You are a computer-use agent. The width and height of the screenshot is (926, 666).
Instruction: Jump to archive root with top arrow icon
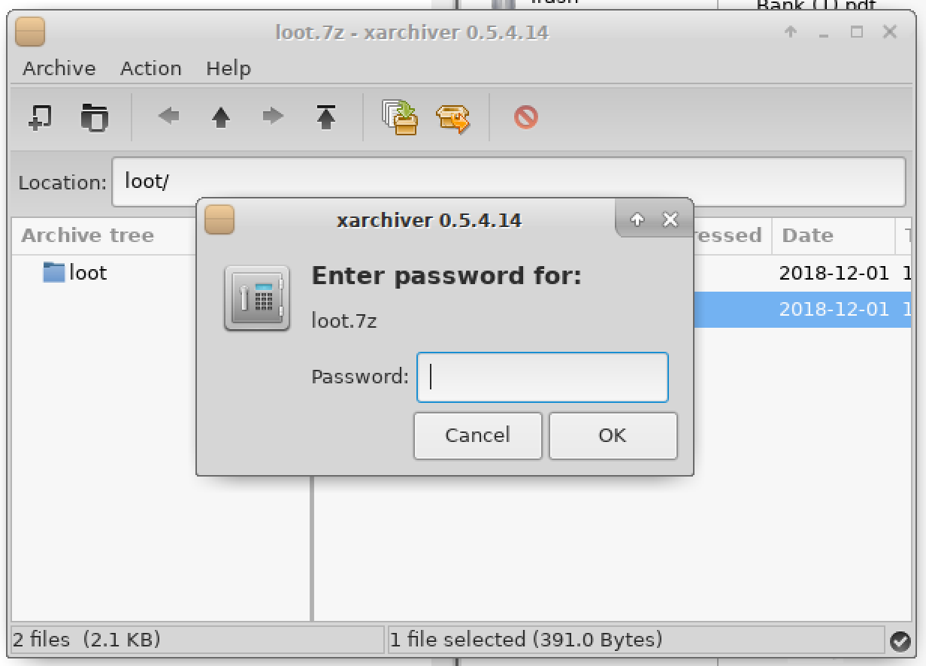(x=325, y=117)
